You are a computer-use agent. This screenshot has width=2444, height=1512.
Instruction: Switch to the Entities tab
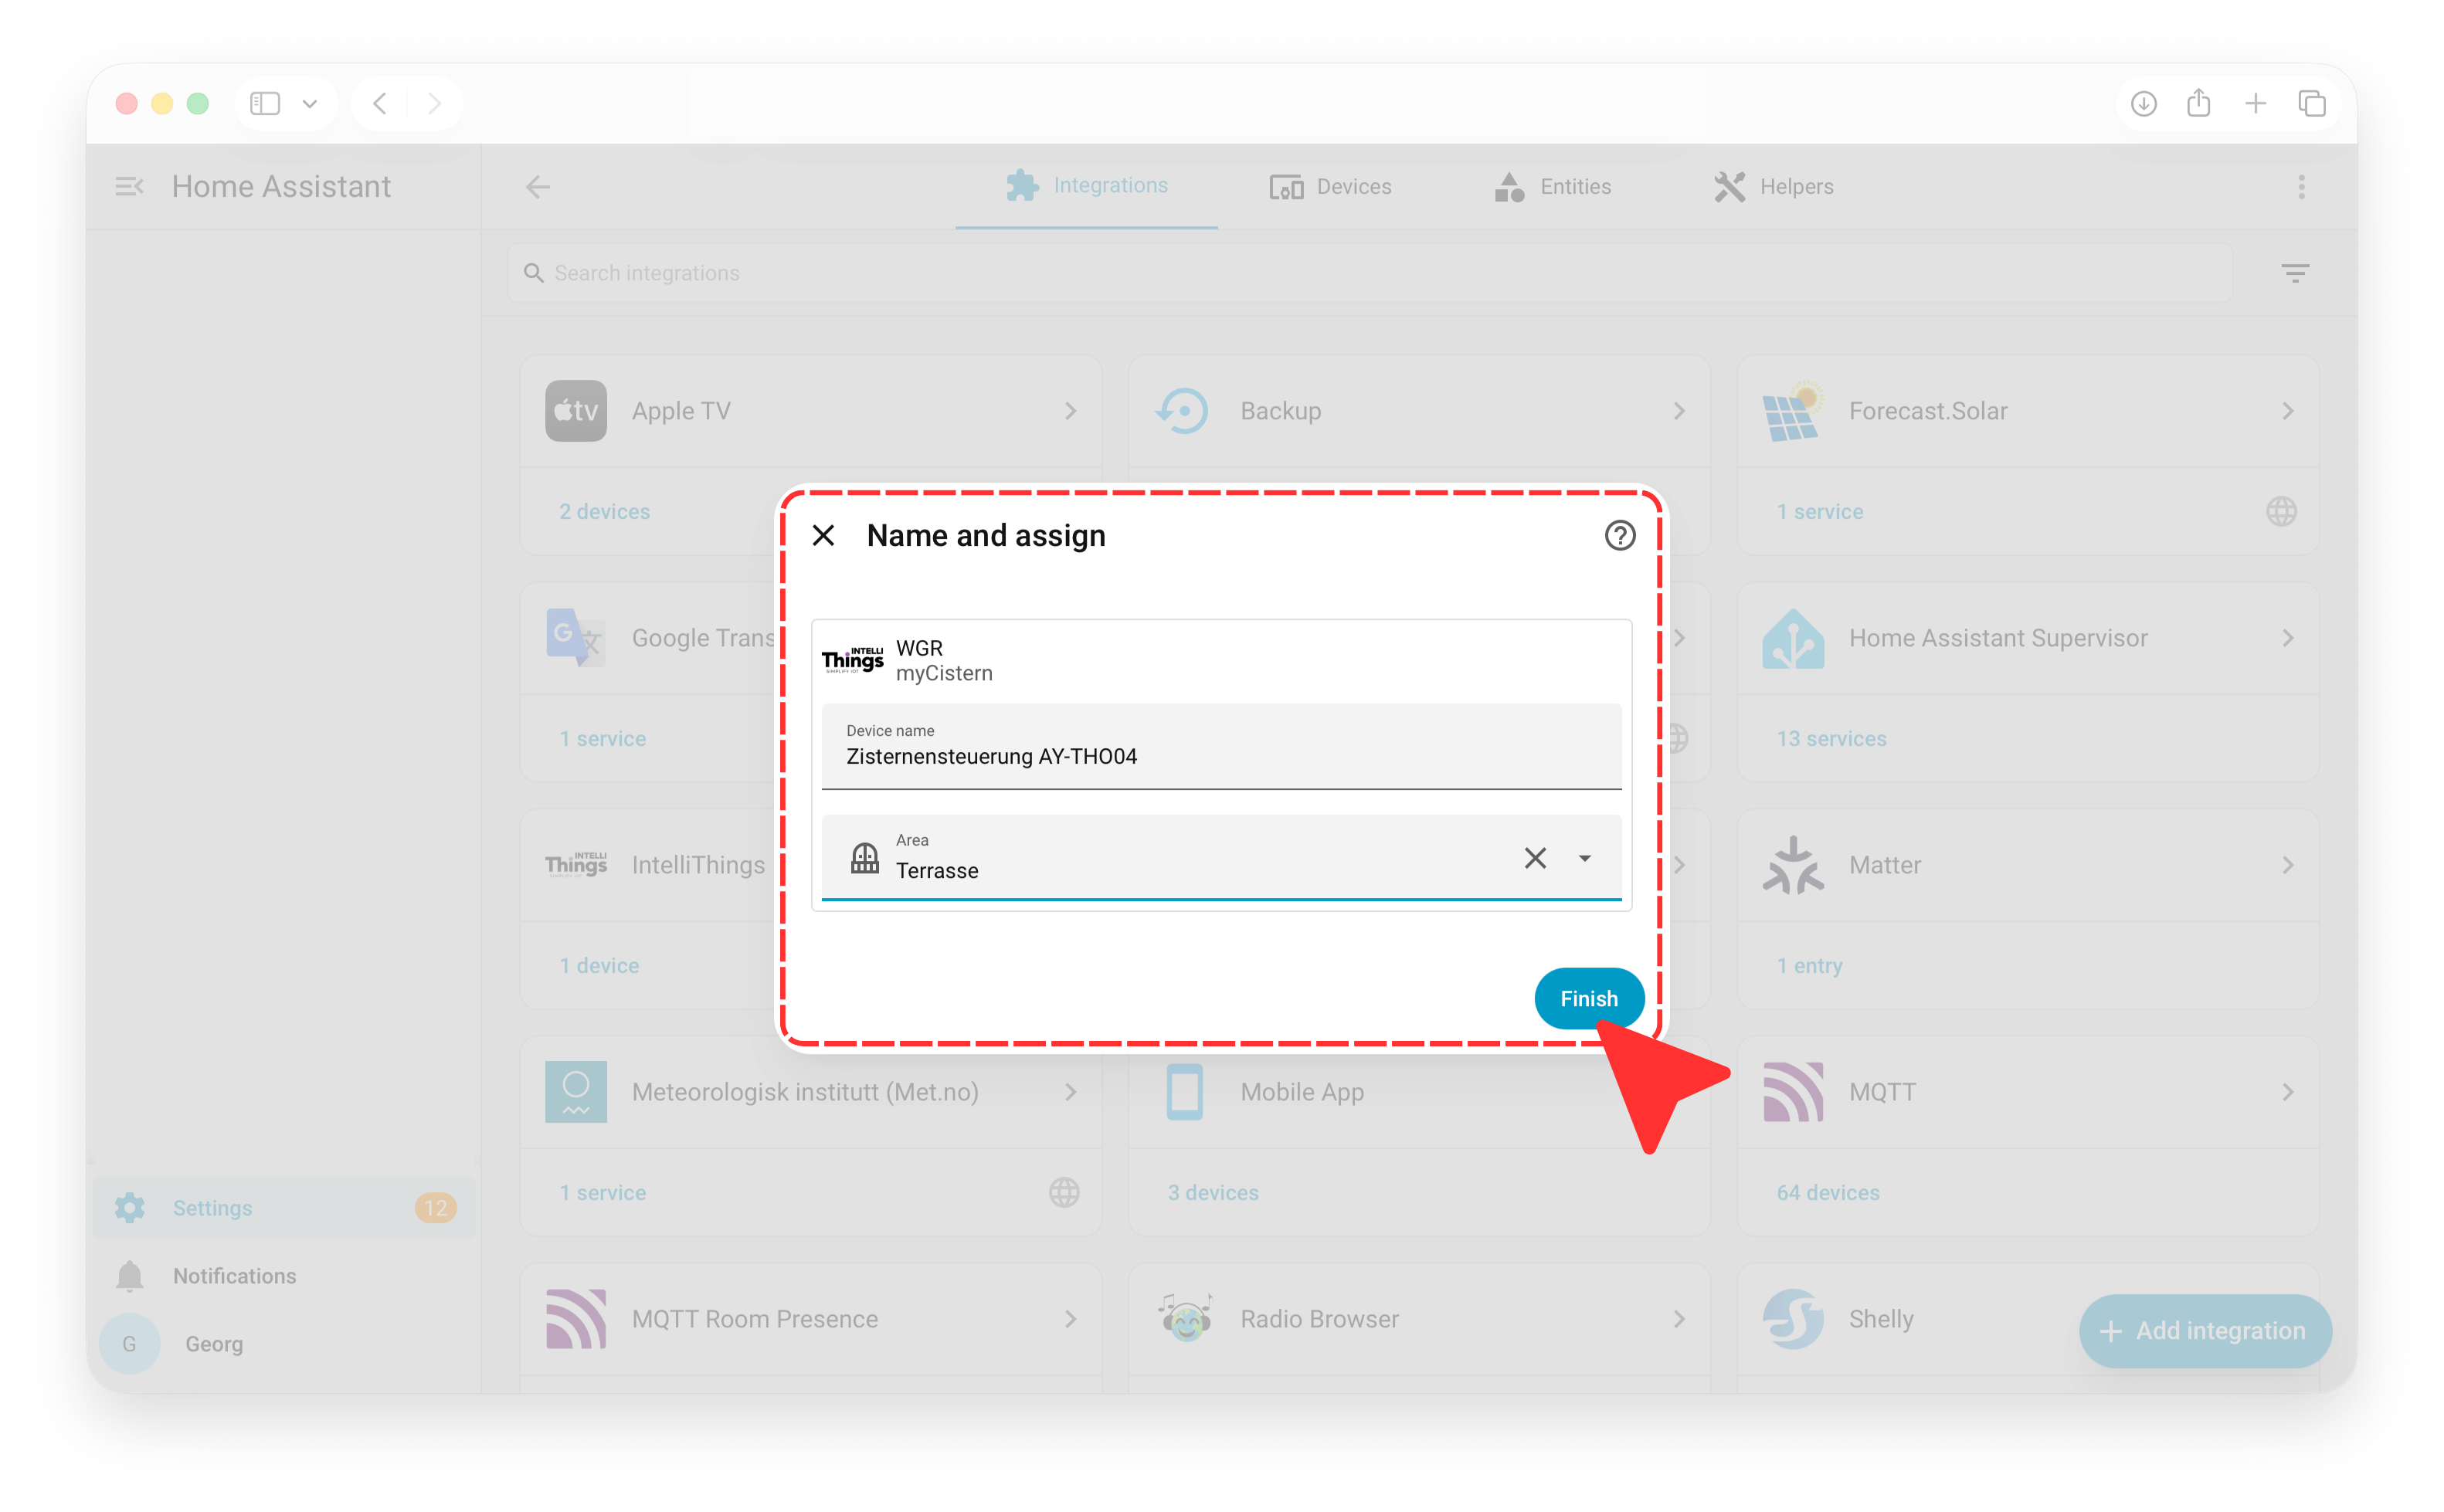1552,187
